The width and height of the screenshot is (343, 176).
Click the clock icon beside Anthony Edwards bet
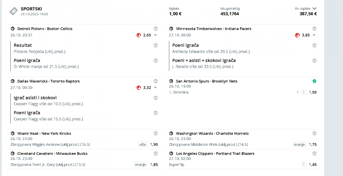pos(314,45)
